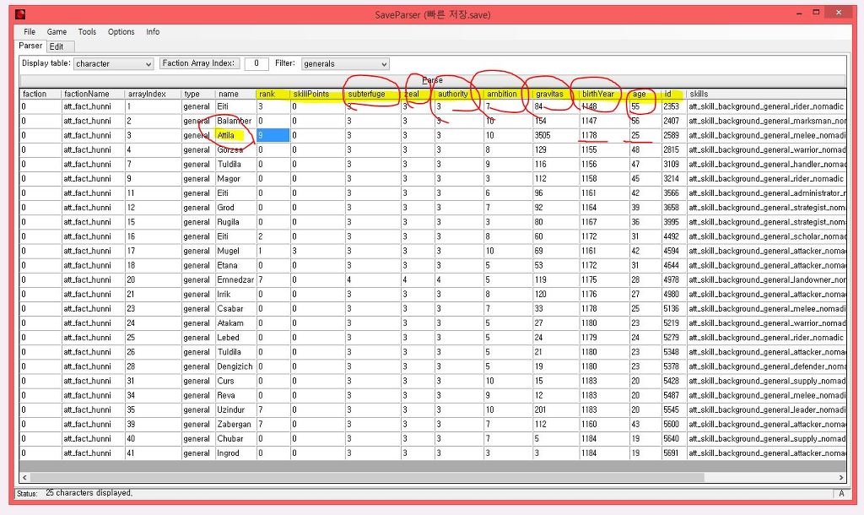
Task: Click the age column header
Action: click(645, 94)
